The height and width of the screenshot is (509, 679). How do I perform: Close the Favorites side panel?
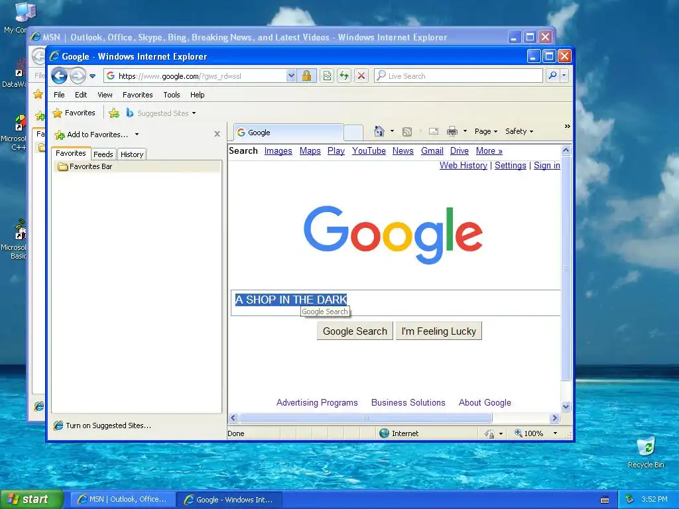pyautogui.click(x=217, y=134)
